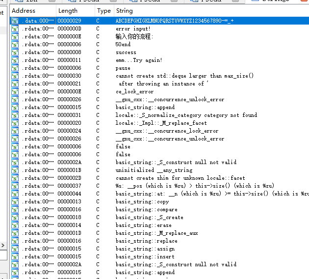Screen dimensions: 309x279
Task: Click the length value 0000001D
Action: click(69, 233)
